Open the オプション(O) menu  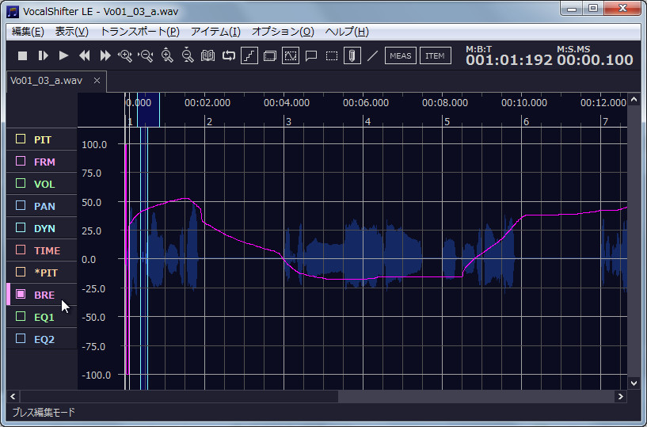[283, 32]
